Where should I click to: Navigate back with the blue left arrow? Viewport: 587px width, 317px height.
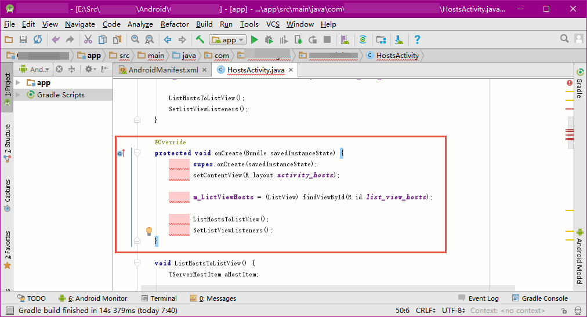tap(167, 39)
